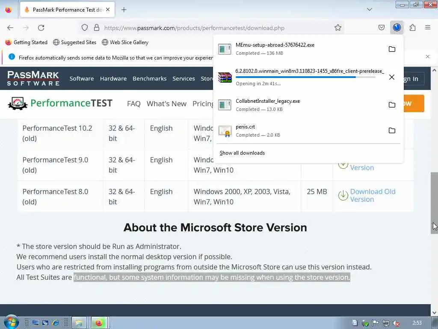438x329 pixels.
Task: Open Windows Explorer taskbar button
Action: (x=79, y=323)
